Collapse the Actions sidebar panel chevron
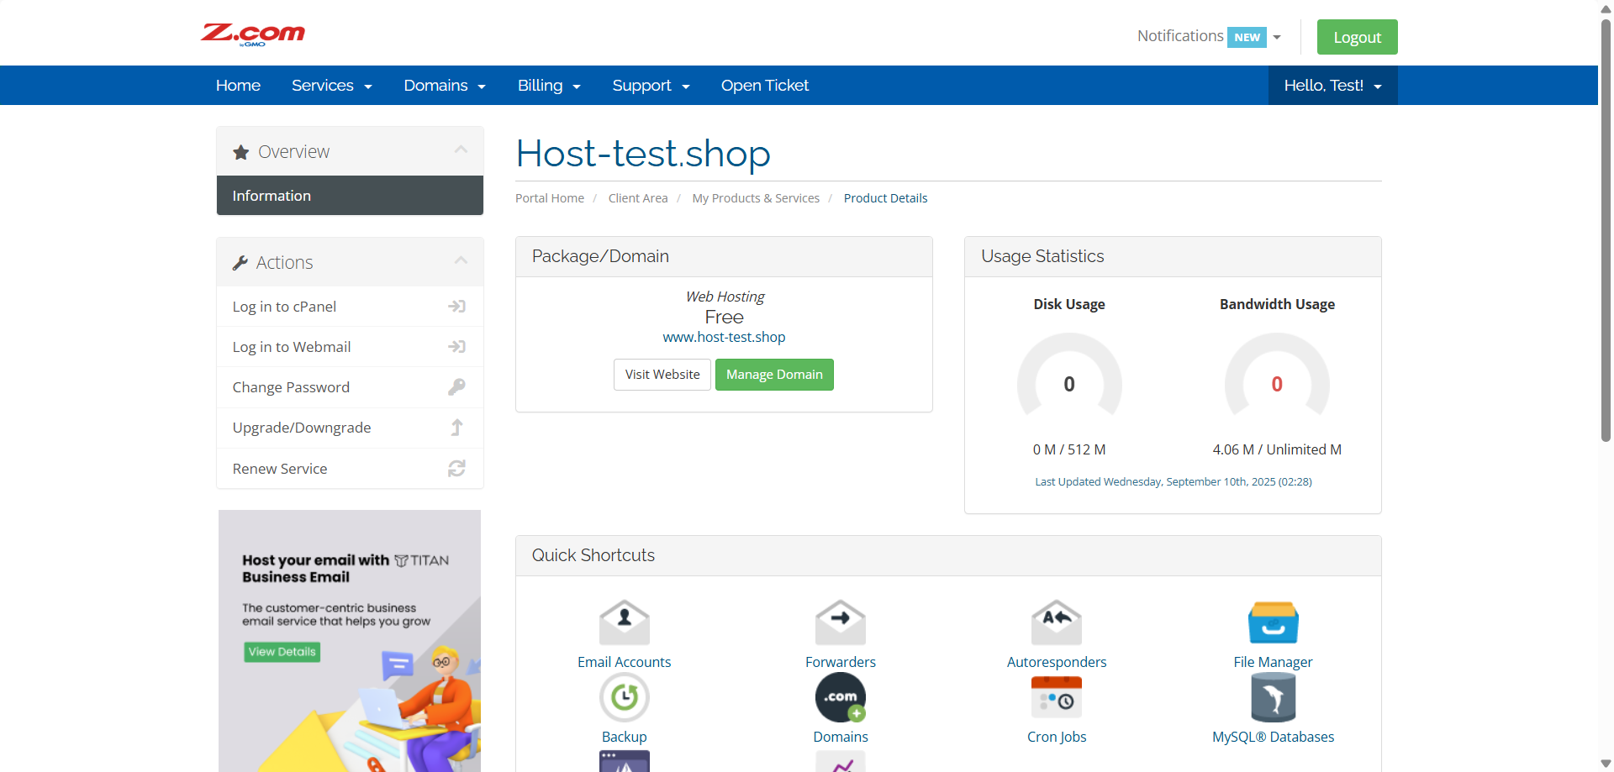1614x772 pixels. (x=461, y=260)
